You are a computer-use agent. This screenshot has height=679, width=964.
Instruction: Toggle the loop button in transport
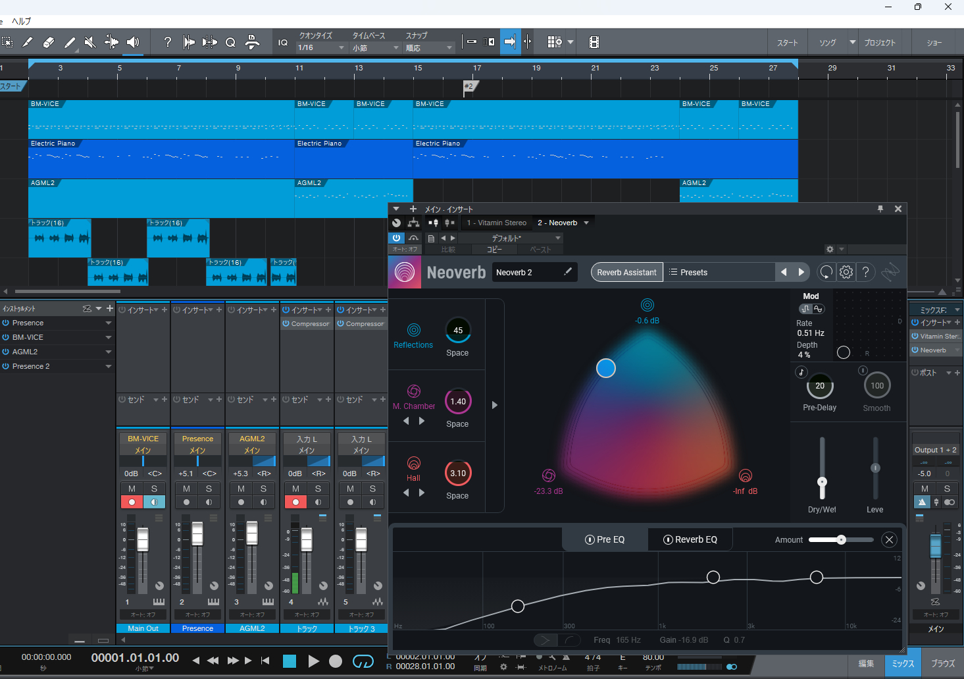(x=363, y=661)
